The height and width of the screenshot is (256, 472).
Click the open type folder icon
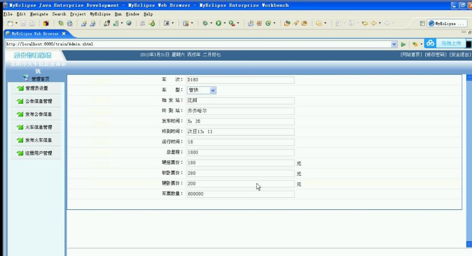pos(287,23)
